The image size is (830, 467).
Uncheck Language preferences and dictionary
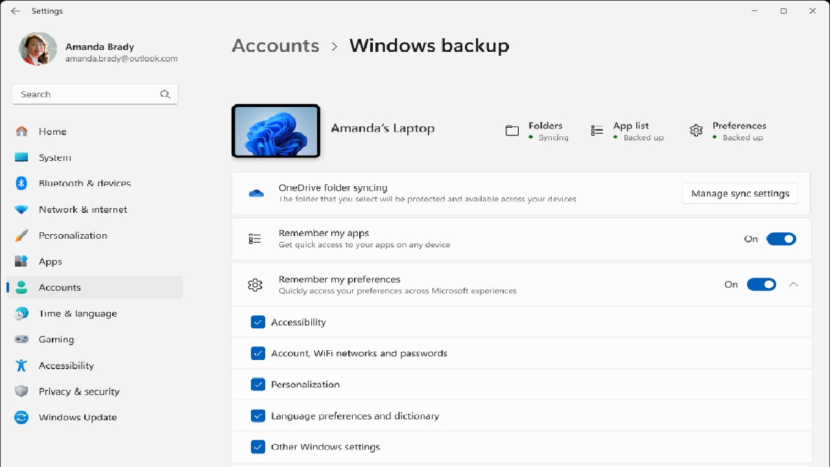(258, 416)
